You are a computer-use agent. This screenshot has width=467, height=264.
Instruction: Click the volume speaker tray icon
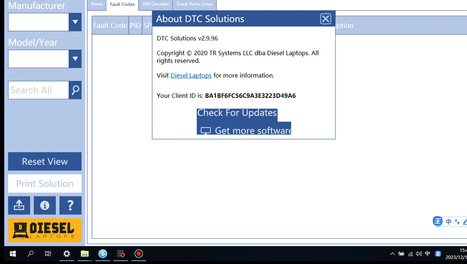point(419,254)
